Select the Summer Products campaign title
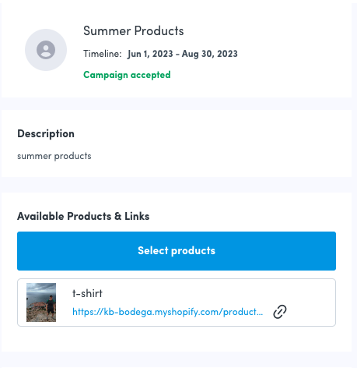 (x=134, y=31)
